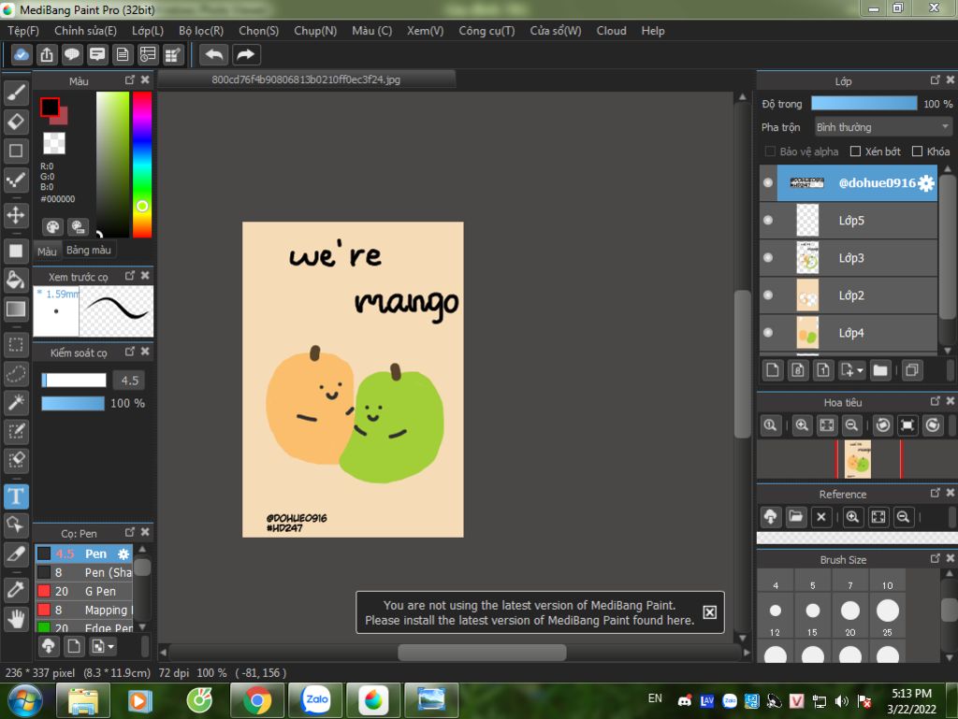Viewport: 958px width, 719px height.
Task: Click the black foreground color swatch
Action: pos(50,108)
